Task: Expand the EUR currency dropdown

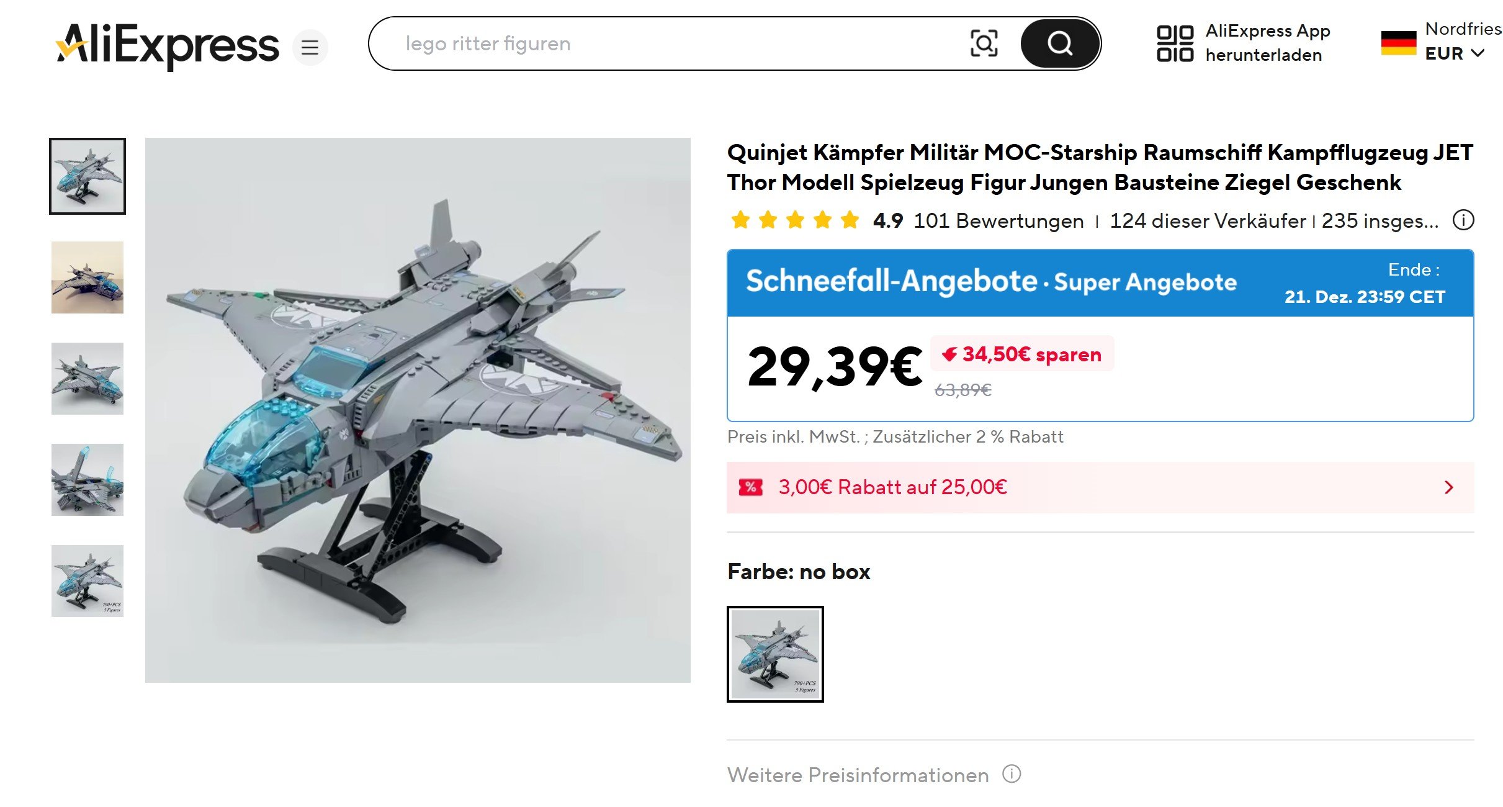Action: point(1455,54)
